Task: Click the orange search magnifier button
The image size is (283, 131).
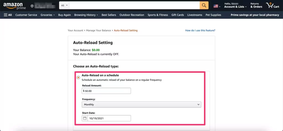Action: (204, 6)
